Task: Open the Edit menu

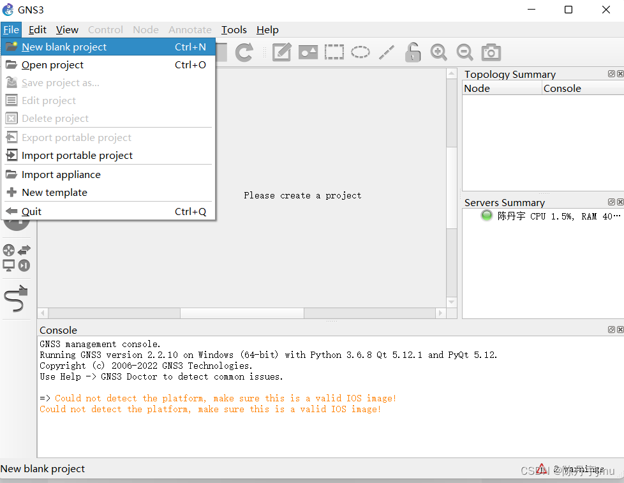Action: pos(38,30)
